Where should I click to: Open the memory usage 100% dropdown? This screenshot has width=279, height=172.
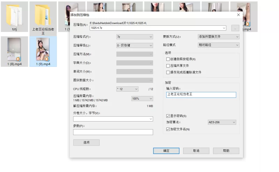pyautogui.click(x=142, y=99)
